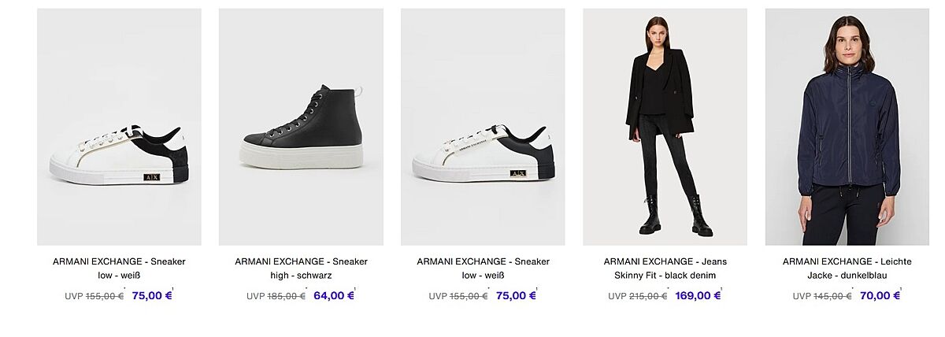
Task: Click the crossed-out UVP 145,00 € price
Action: pos(832,296)
